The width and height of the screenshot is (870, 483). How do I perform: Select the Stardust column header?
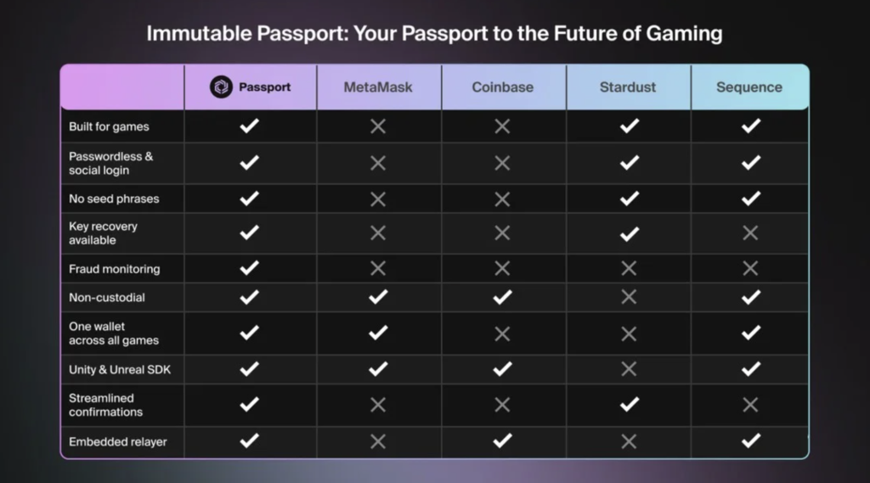[x=628, y=87]
